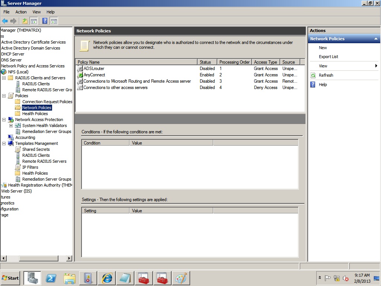381x286 pixels.
Task: Collapse the Network Access Protection node
Action: coord(4,120)
